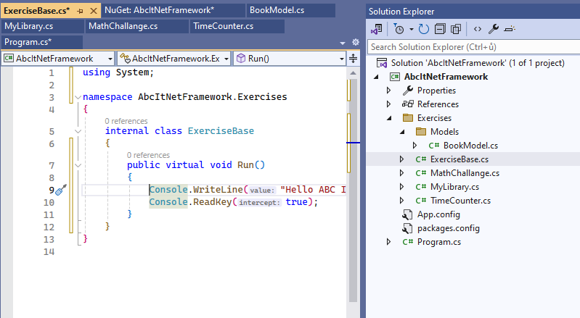Image resolution: width=580 pixels, height=318 pixels.
Task: Close the ExerciseBase.cs tab
Action: click(92, 11)
